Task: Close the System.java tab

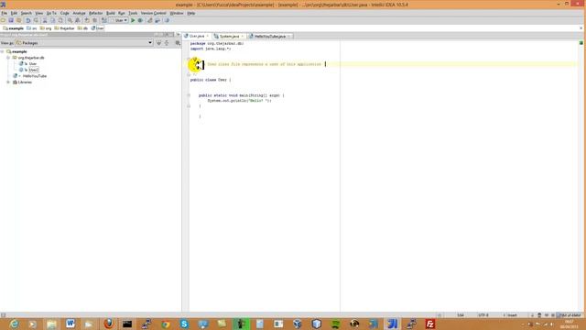Action: pos(243,37)
